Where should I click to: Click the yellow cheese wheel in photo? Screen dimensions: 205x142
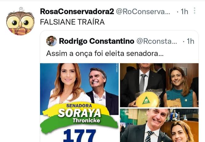tap(147, 99)
